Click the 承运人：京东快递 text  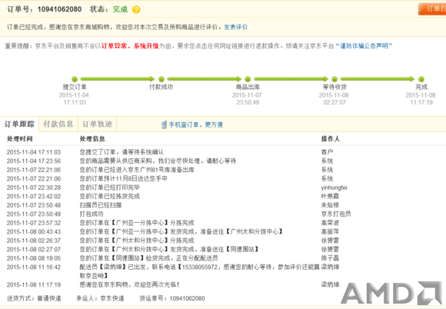click(x=100, y=298)
